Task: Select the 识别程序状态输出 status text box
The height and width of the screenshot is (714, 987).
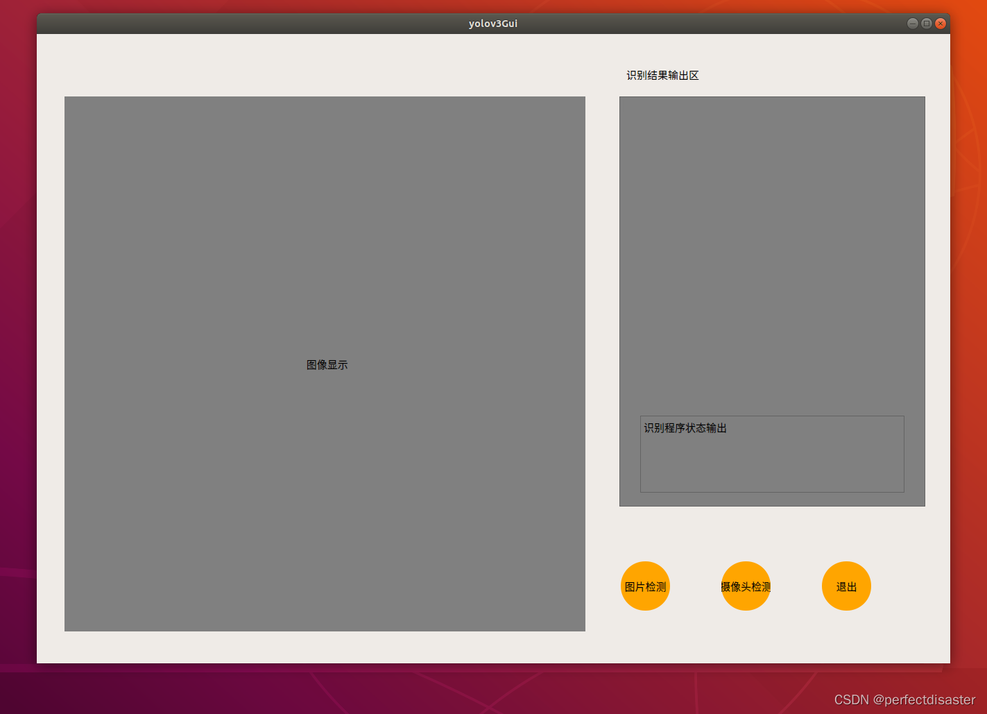Action: 772,454
